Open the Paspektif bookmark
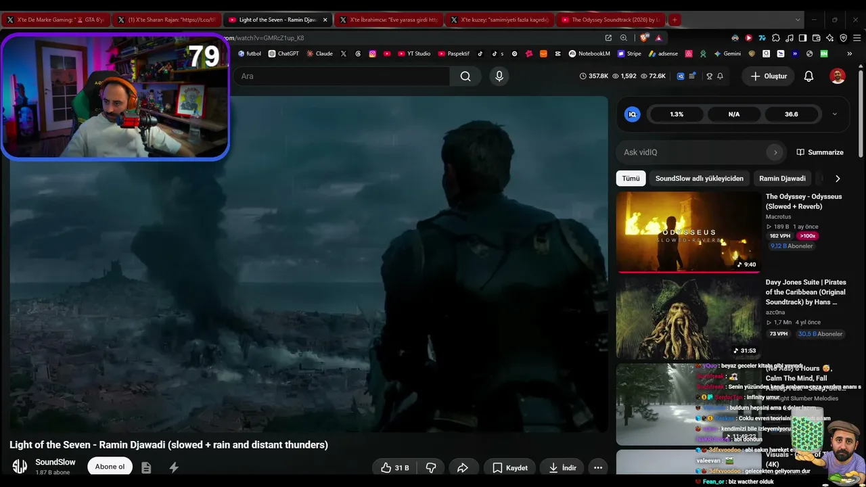 [x=453, y=53]
